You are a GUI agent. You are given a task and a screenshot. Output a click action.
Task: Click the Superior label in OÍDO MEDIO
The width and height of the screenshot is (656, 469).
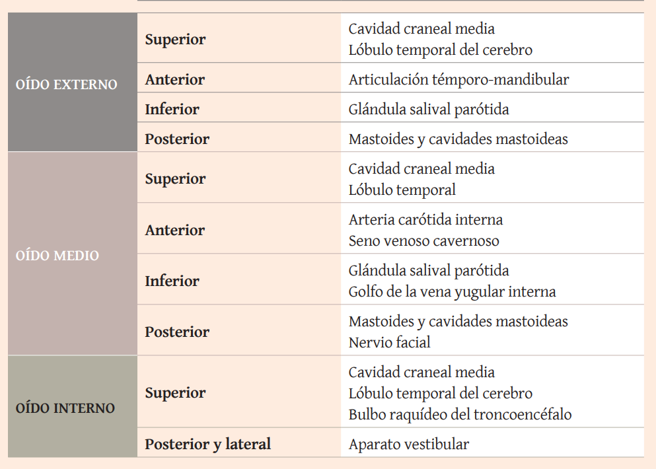pos(175,178)
